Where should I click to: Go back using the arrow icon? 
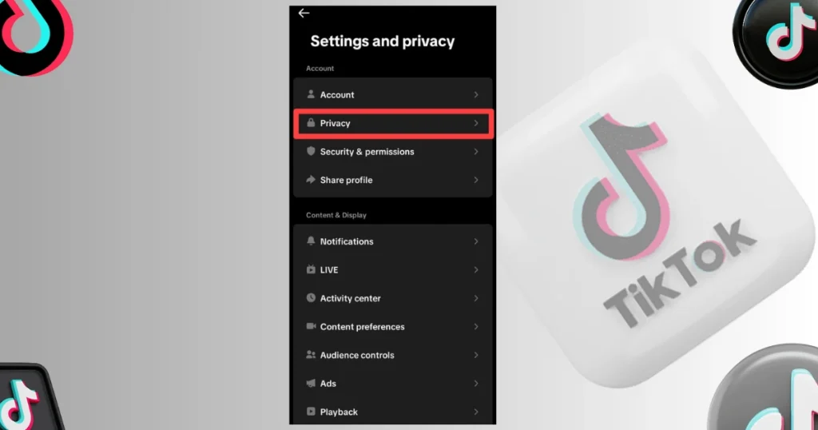[304, 13]
